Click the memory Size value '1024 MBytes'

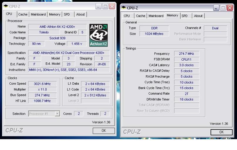154,34
